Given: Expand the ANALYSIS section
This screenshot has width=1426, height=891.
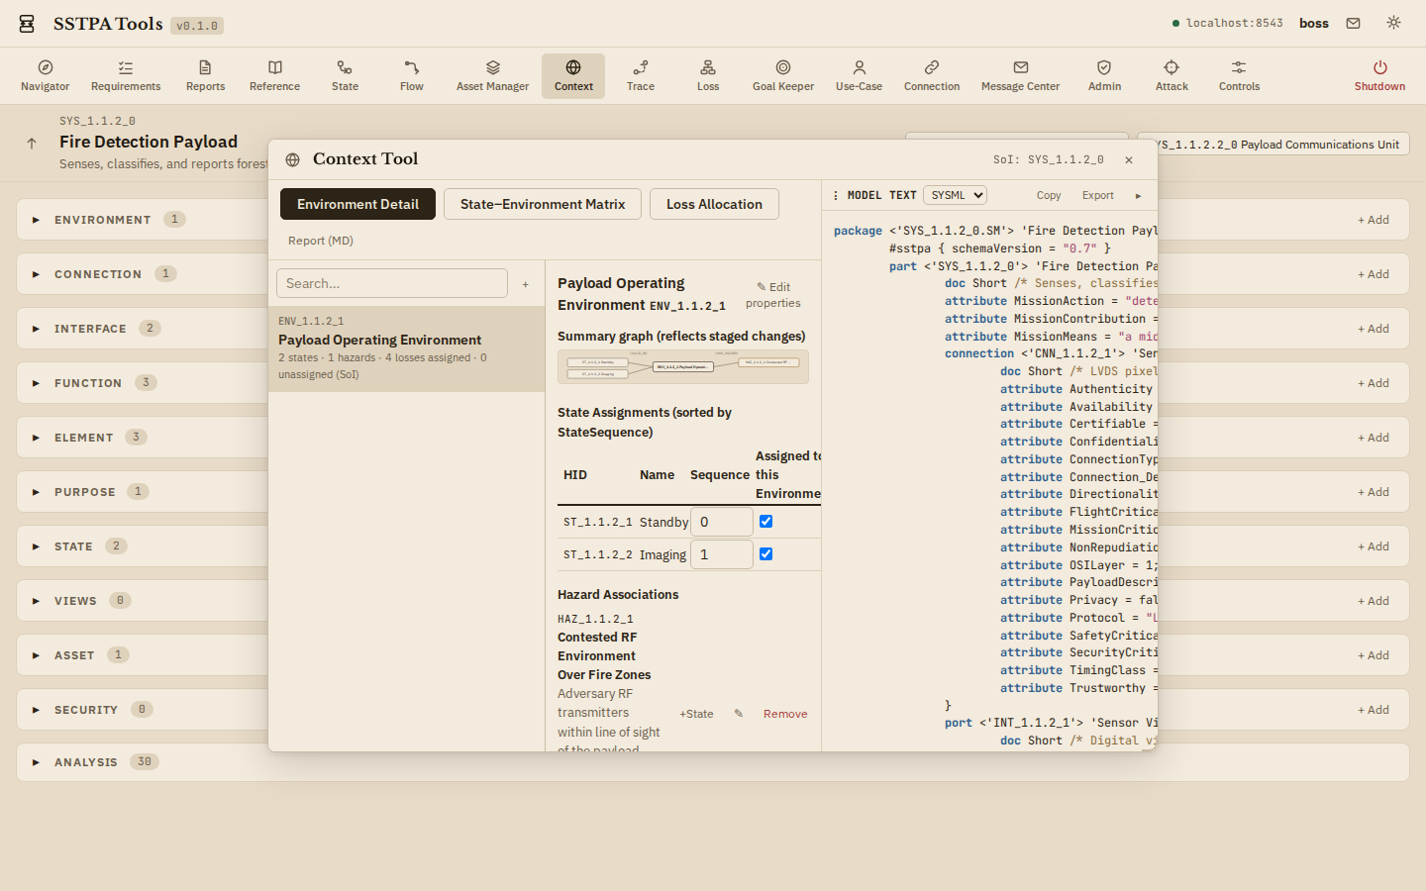Looking at the screenshot, I should 36,762.
